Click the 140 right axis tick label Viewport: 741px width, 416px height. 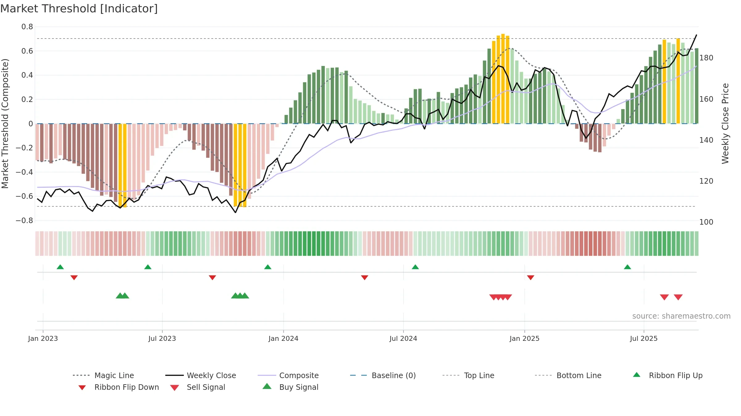706,140
